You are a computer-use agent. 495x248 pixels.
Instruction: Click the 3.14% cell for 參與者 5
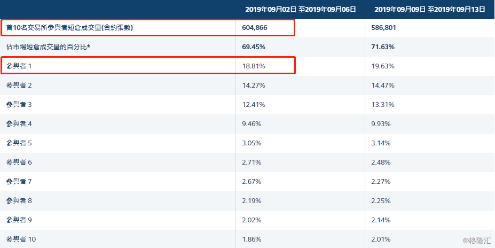point(381,143)
